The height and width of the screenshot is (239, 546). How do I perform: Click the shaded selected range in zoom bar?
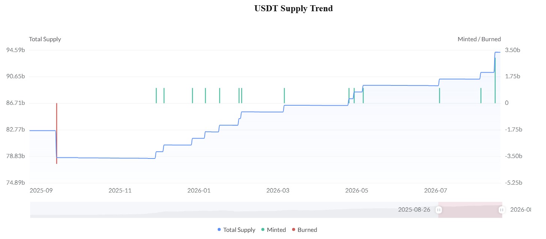(x=470, y=210)
